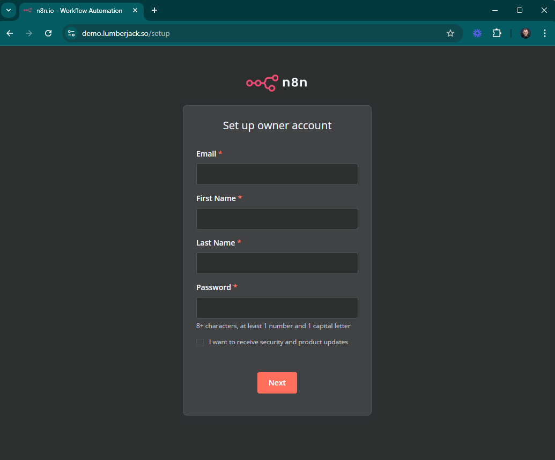This screenshot has height=460, width=555.
Task: Open a new tab with plus button
Action: (154, 10)
